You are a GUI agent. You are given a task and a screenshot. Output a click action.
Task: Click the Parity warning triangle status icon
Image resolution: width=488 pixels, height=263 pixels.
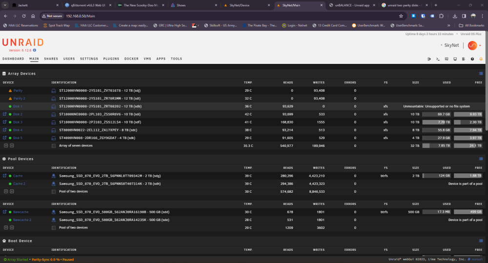[x=10, y=91]
